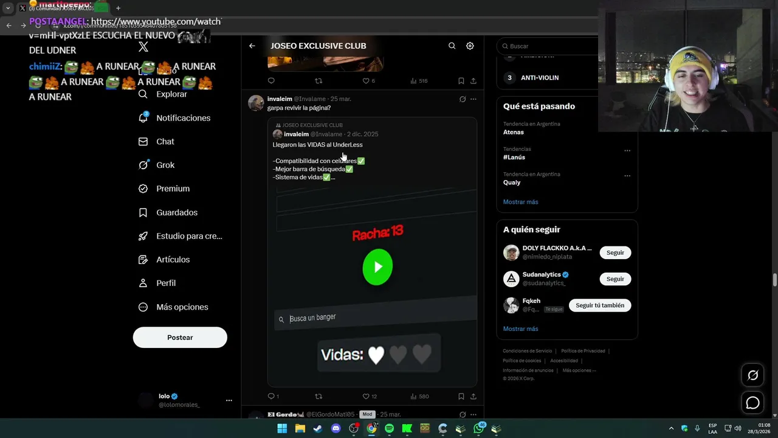Go back with the arrow beside JOSEO EXCLUSIVE CLUB
This screenshot has height=438, width=778.
(252, 46)
